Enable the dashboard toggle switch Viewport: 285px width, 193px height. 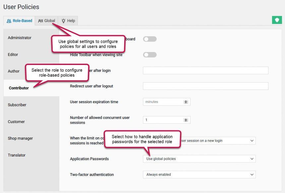tap(150, 39)
